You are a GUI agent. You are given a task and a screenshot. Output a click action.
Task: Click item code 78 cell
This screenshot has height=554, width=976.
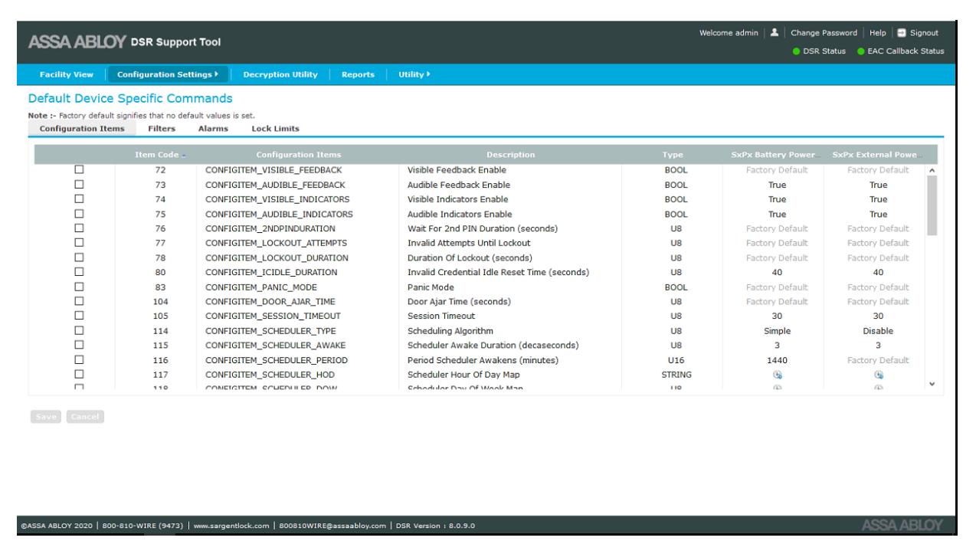pyautogui.click(x=160, y=258)
